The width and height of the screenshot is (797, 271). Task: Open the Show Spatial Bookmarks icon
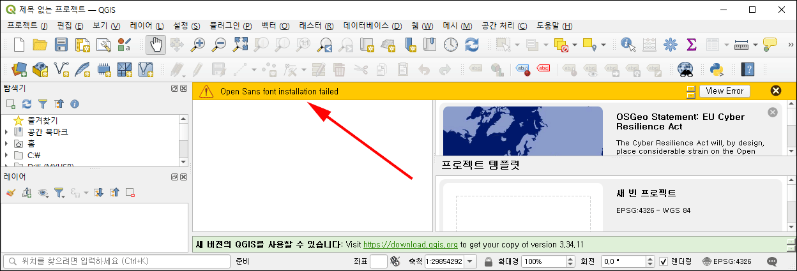(x=430, y=45)
